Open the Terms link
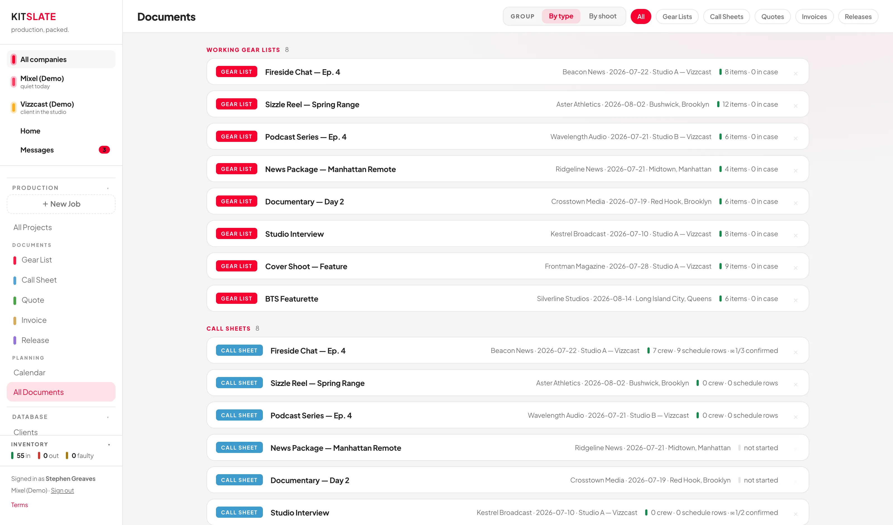 point(19,505)
